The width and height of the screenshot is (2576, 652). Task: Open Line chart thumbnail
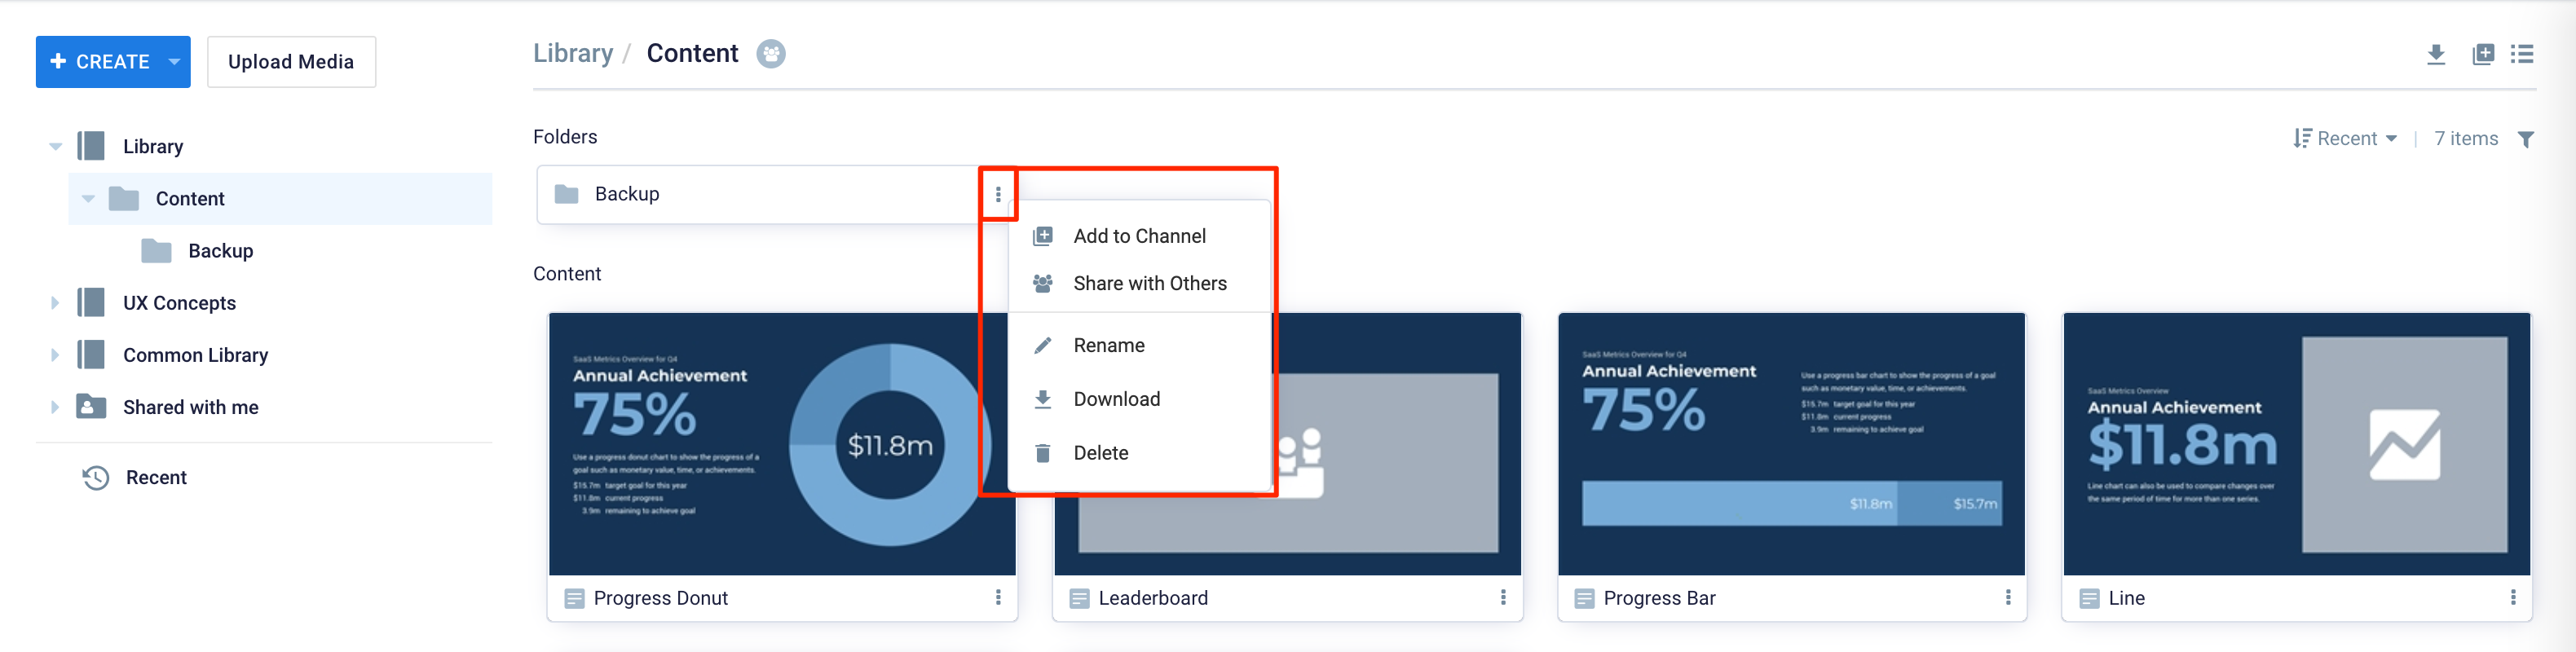[2297, 444]
